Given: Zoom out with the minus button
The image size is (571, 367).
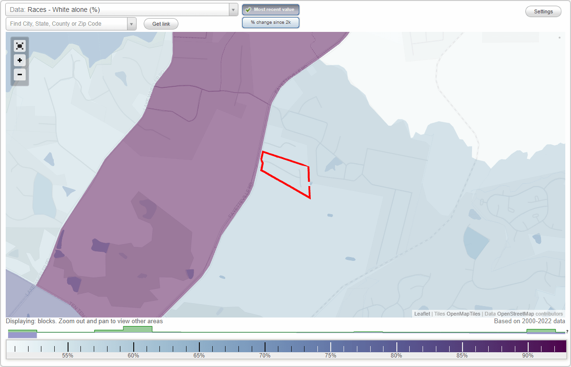Looking at the screenshot, I should 20,75.
